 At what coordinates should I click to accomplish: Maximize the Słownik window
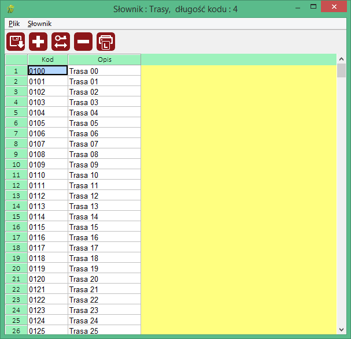(313, 7)
